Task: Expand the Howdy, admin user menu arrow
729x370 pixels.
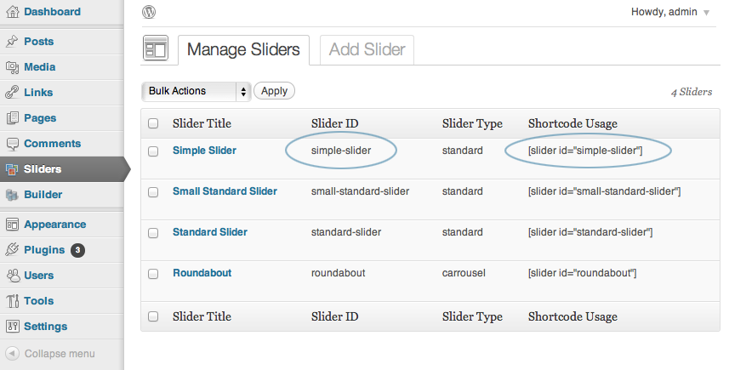Action: [x=706, y=13]
